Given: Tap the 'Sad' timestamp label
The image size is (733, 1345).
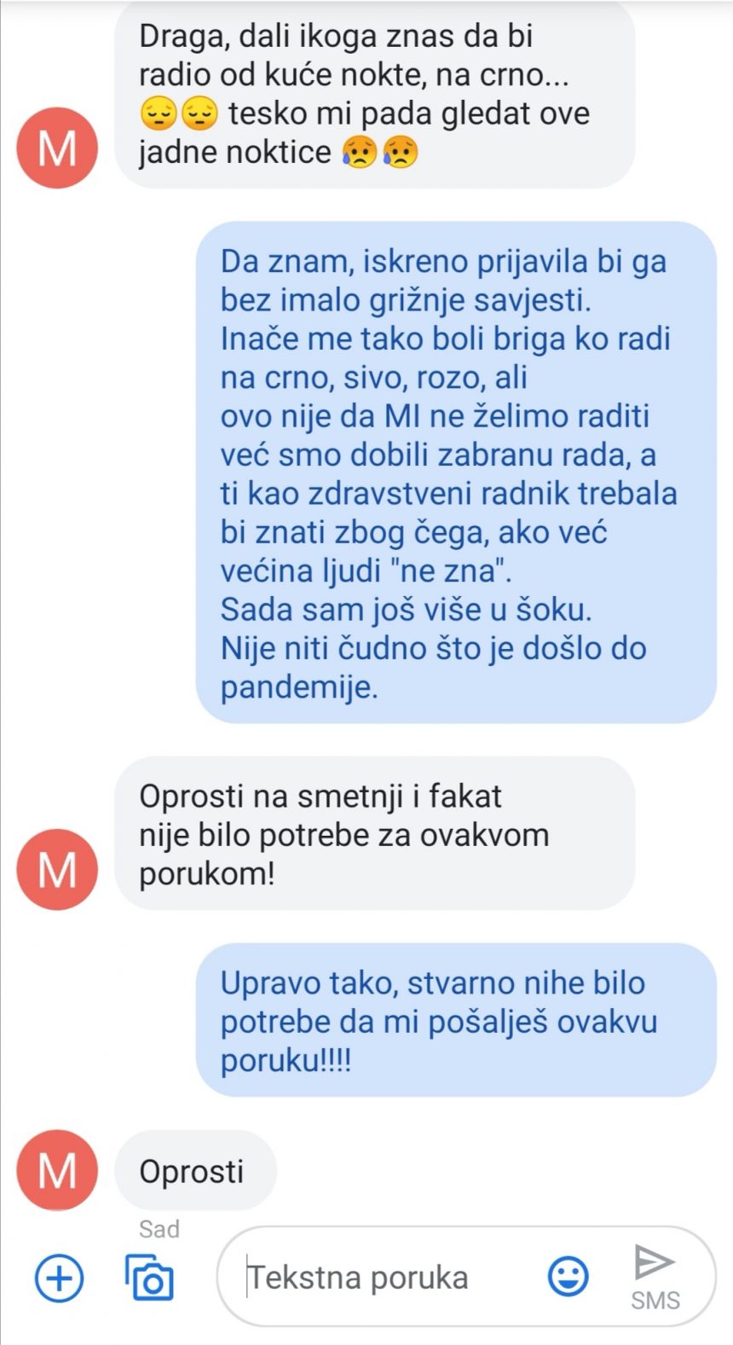Looking at the screenshot, I should coord(159,1229).
